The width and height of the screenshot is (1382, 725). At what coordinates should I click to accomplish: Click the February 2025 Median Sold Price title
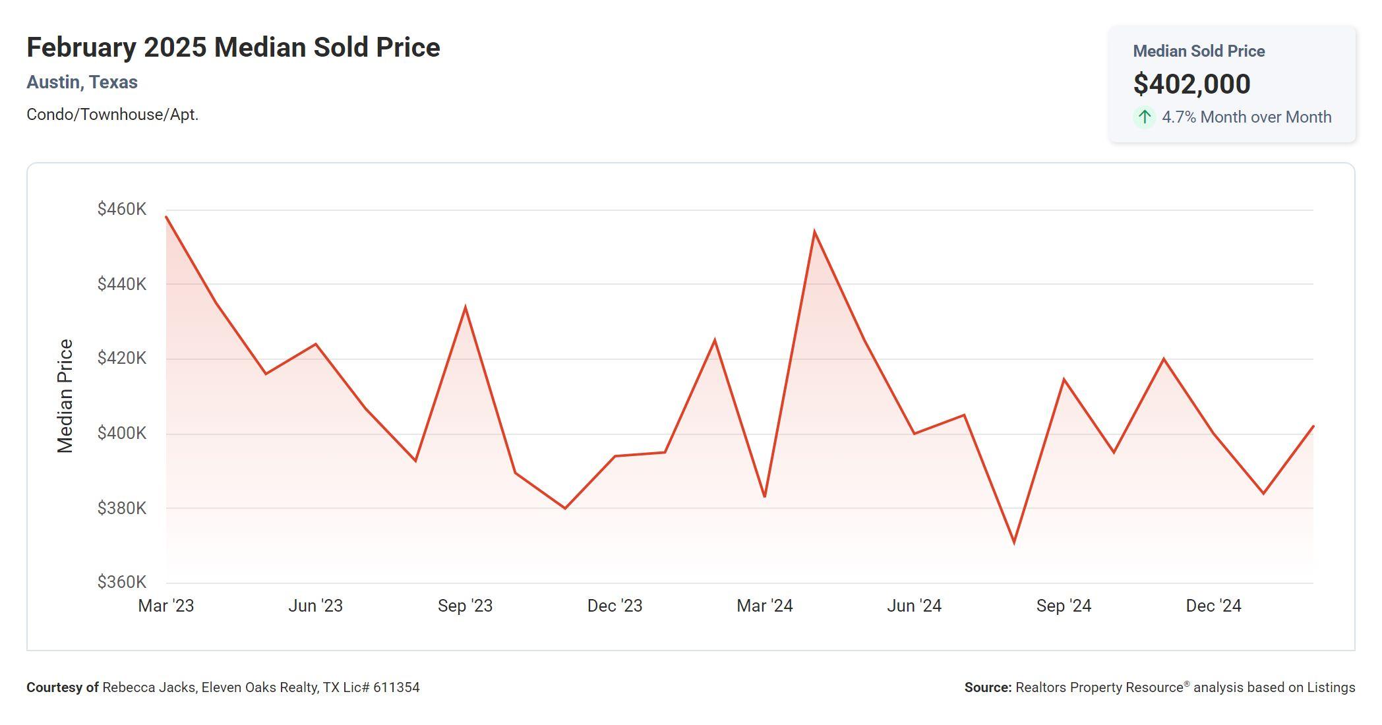click(233, 47)
